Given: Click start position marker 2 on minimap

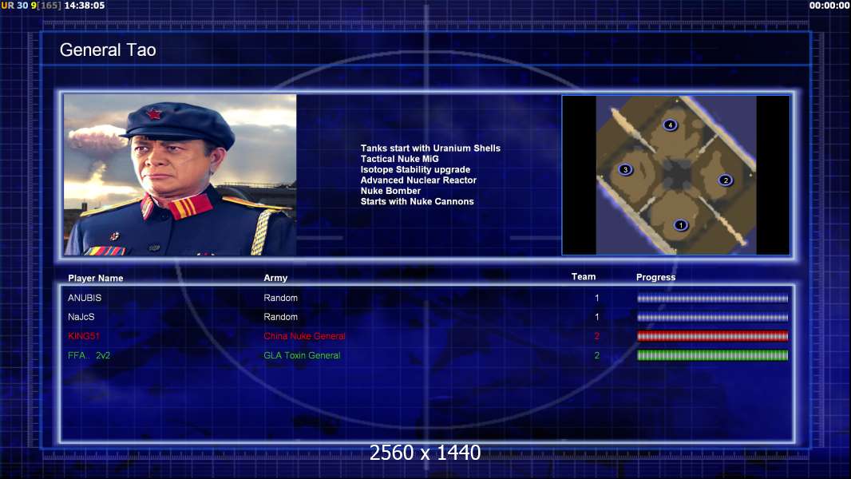Looking at the screenshot, I should coord(725,180).
